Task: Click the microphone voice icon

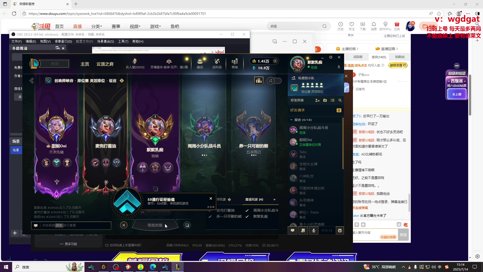Action: point(314,230)
